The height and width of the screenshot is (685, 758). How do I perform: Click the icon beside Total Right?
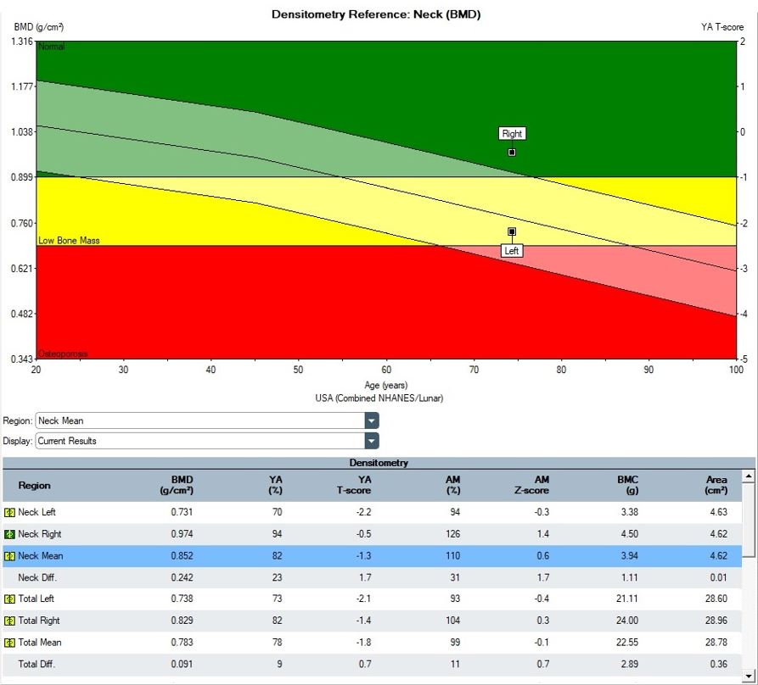[9, 621]
